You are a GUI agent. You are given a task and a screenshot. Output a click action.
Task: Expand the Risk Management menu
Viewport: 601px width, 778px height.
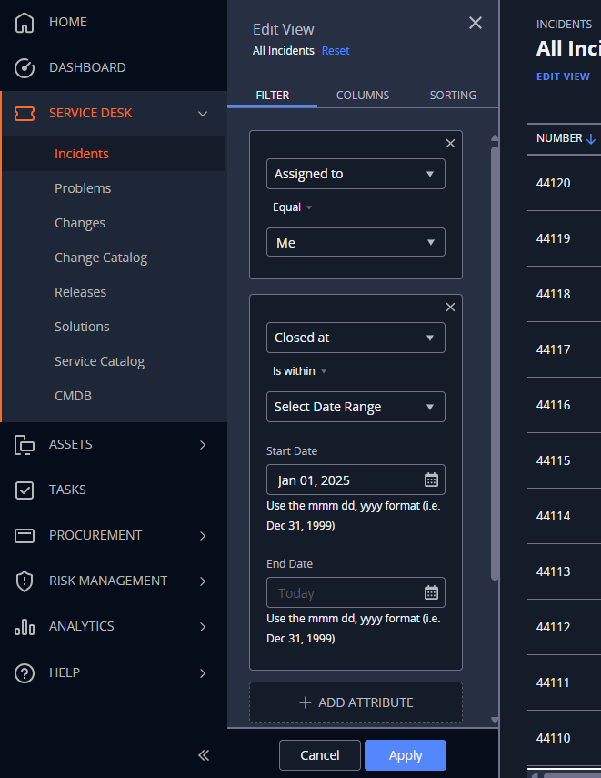coord(203,581)
